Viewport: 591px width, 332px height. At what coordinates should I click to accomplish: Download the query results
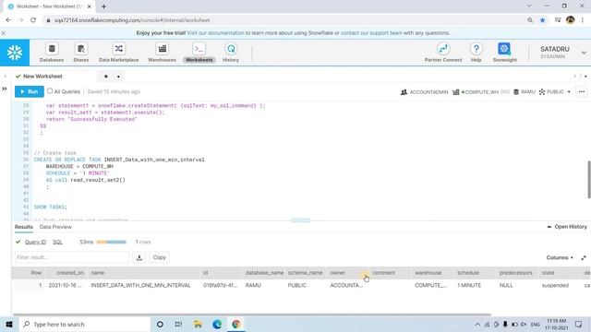click(x=139, y=257)
